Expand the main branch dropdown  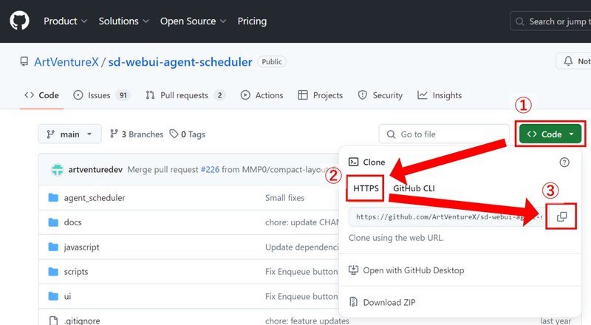69,134
